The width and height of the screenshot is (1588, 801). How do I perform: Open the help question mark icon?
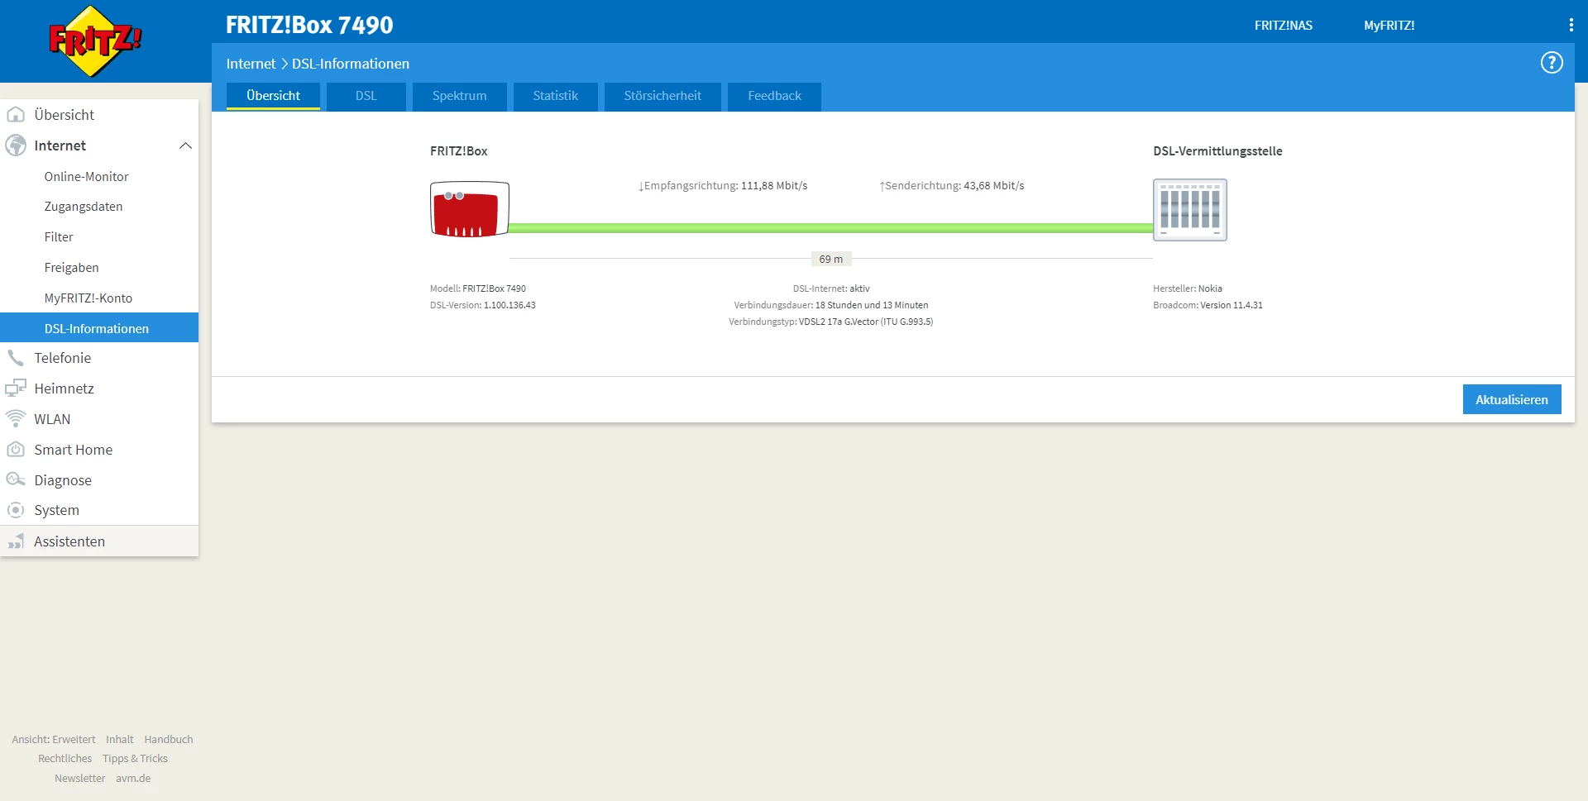point(1552,63)
